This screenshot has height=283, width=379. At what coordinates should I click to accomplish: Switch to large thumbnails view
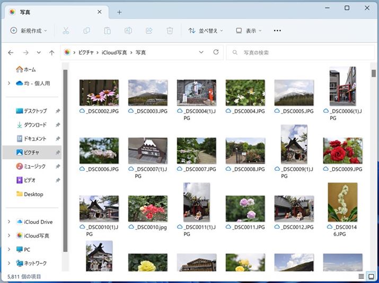point(371,276)
